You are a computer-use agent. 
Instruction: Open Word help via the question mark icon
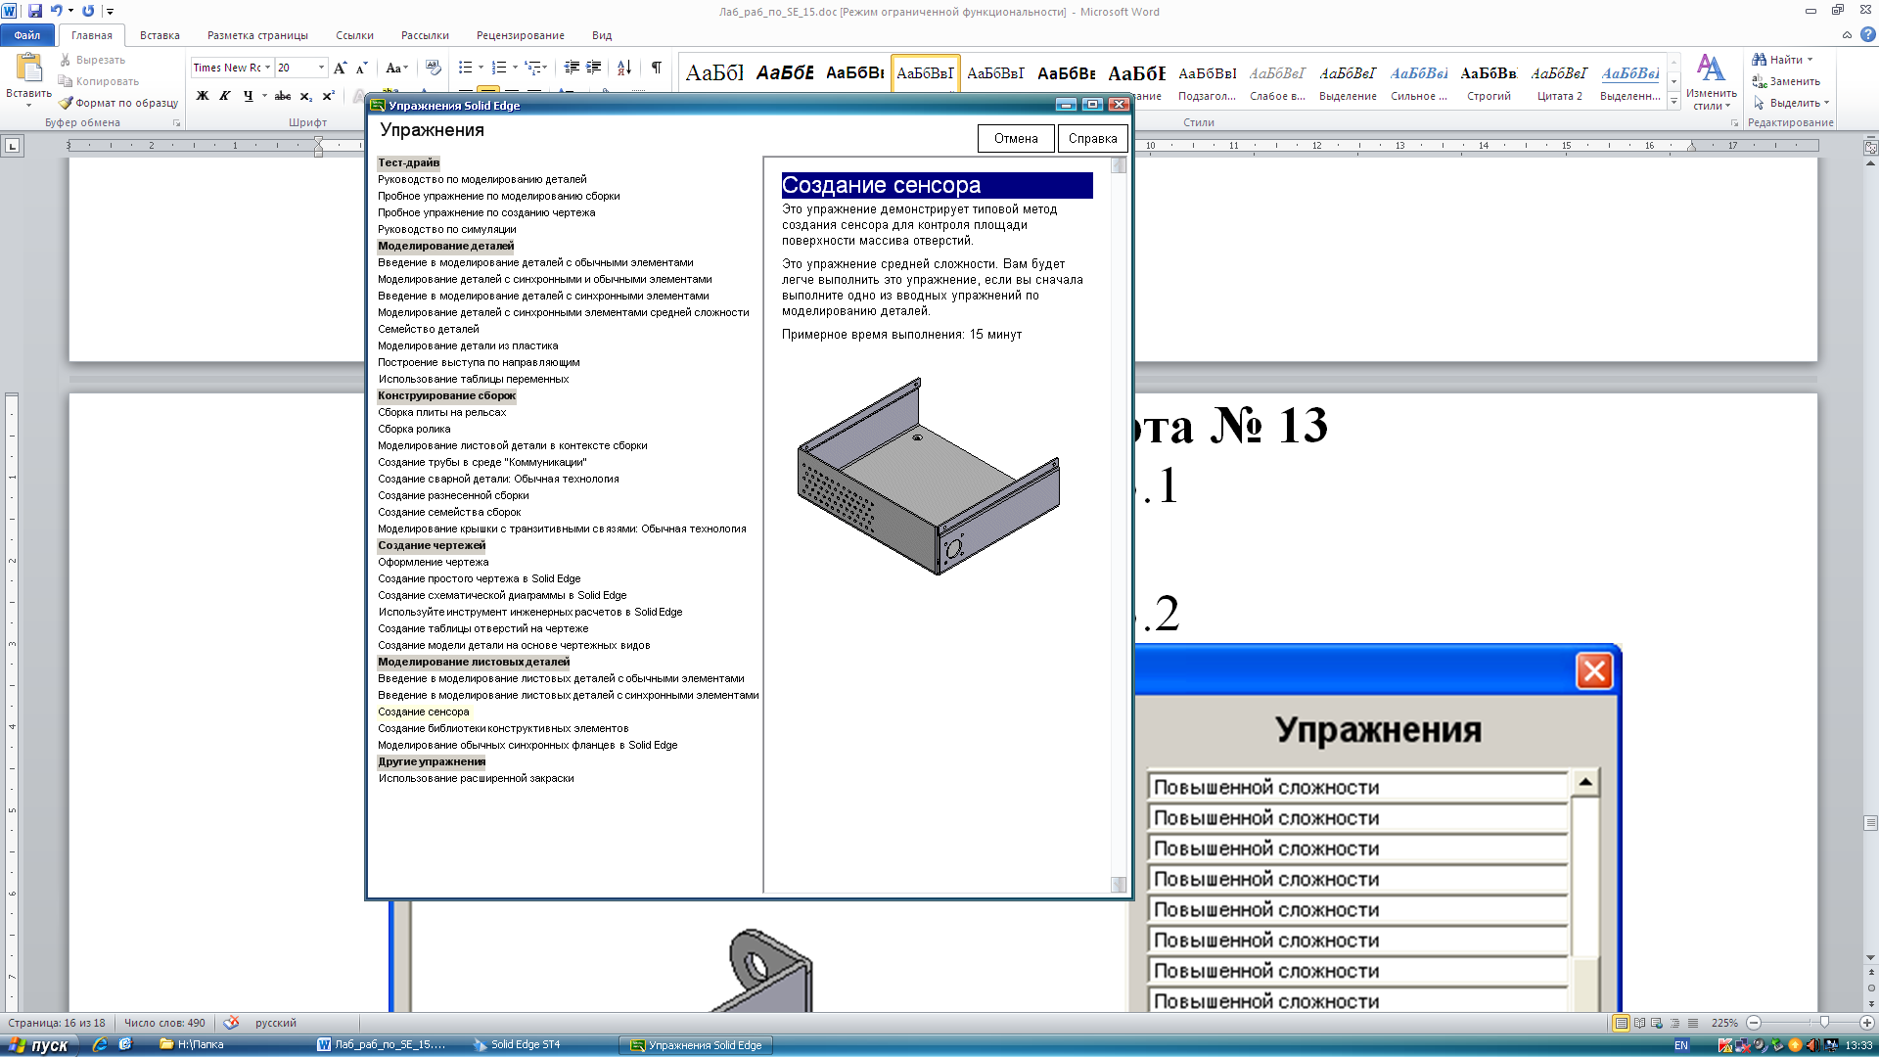[1867, 35]
